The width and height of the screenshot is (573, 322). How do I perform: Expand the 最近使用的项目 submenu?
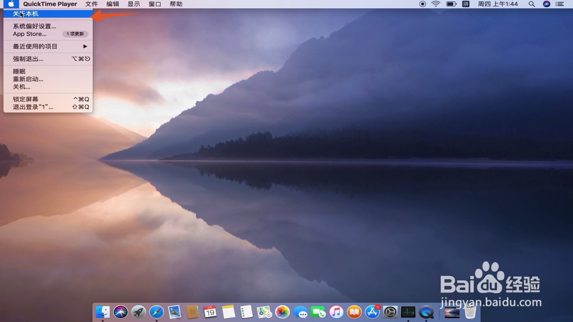[48, 47]
